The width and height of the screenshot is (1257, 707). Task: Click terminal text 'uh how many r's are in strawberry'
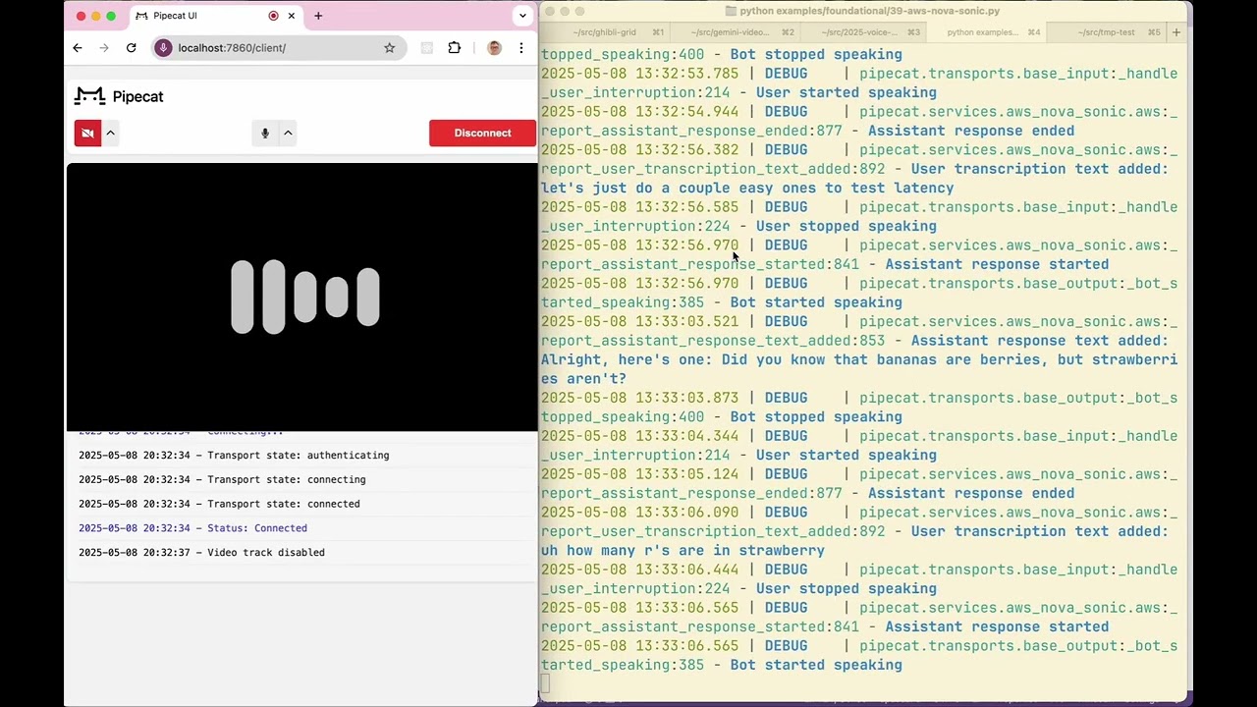[x=683, y=551]
